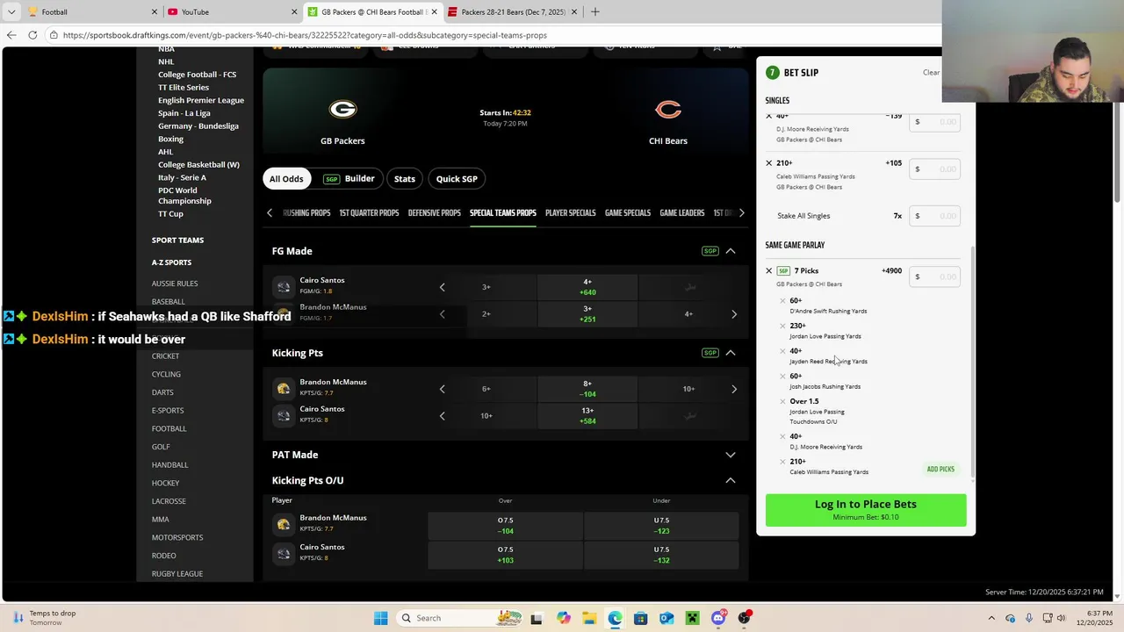Click Log In to Place Bets

pyautogui.click(x=866, y=509)
